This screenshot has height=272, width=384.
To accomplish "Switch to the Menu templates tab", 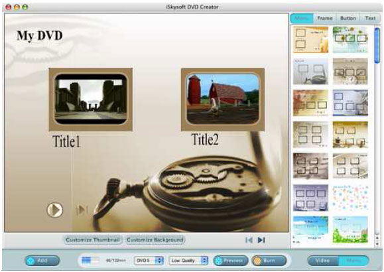I will 302,19.
